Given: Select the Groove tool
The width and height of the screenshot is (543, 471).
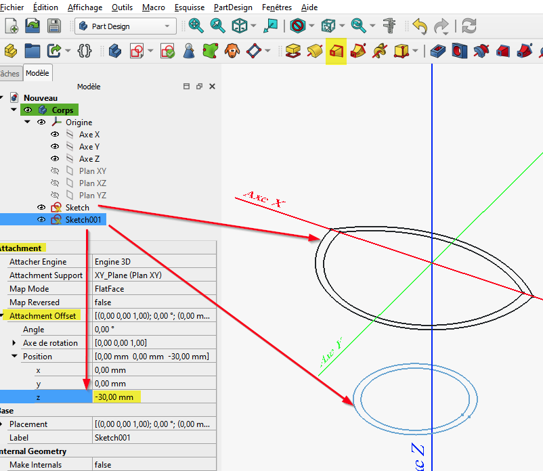Looking at the screenshot, I should tap(481, 51).
